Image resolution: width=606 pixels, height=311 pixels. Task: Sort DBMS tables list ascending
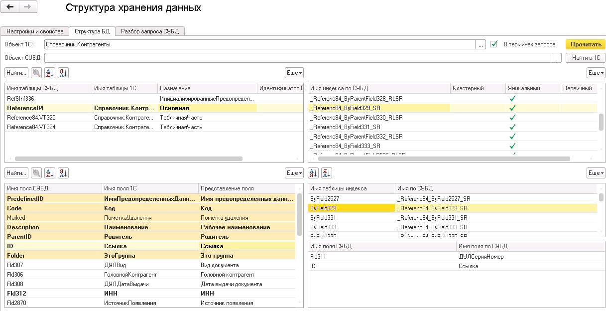(x=50, y=73)
